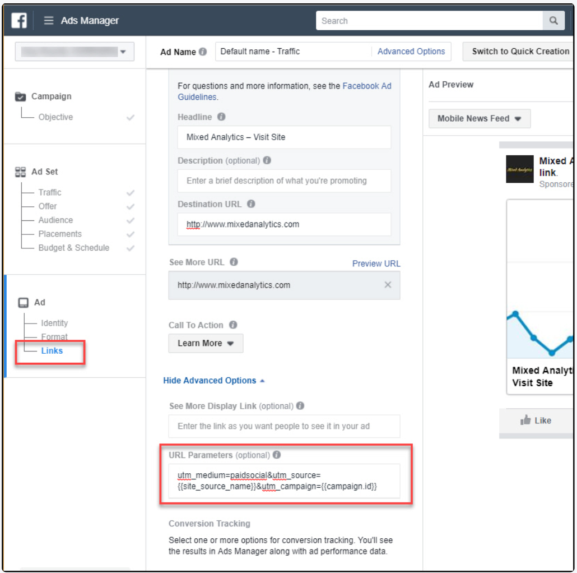Click the Advanced Options link
The image size is (577, 573).
(411, 52)
